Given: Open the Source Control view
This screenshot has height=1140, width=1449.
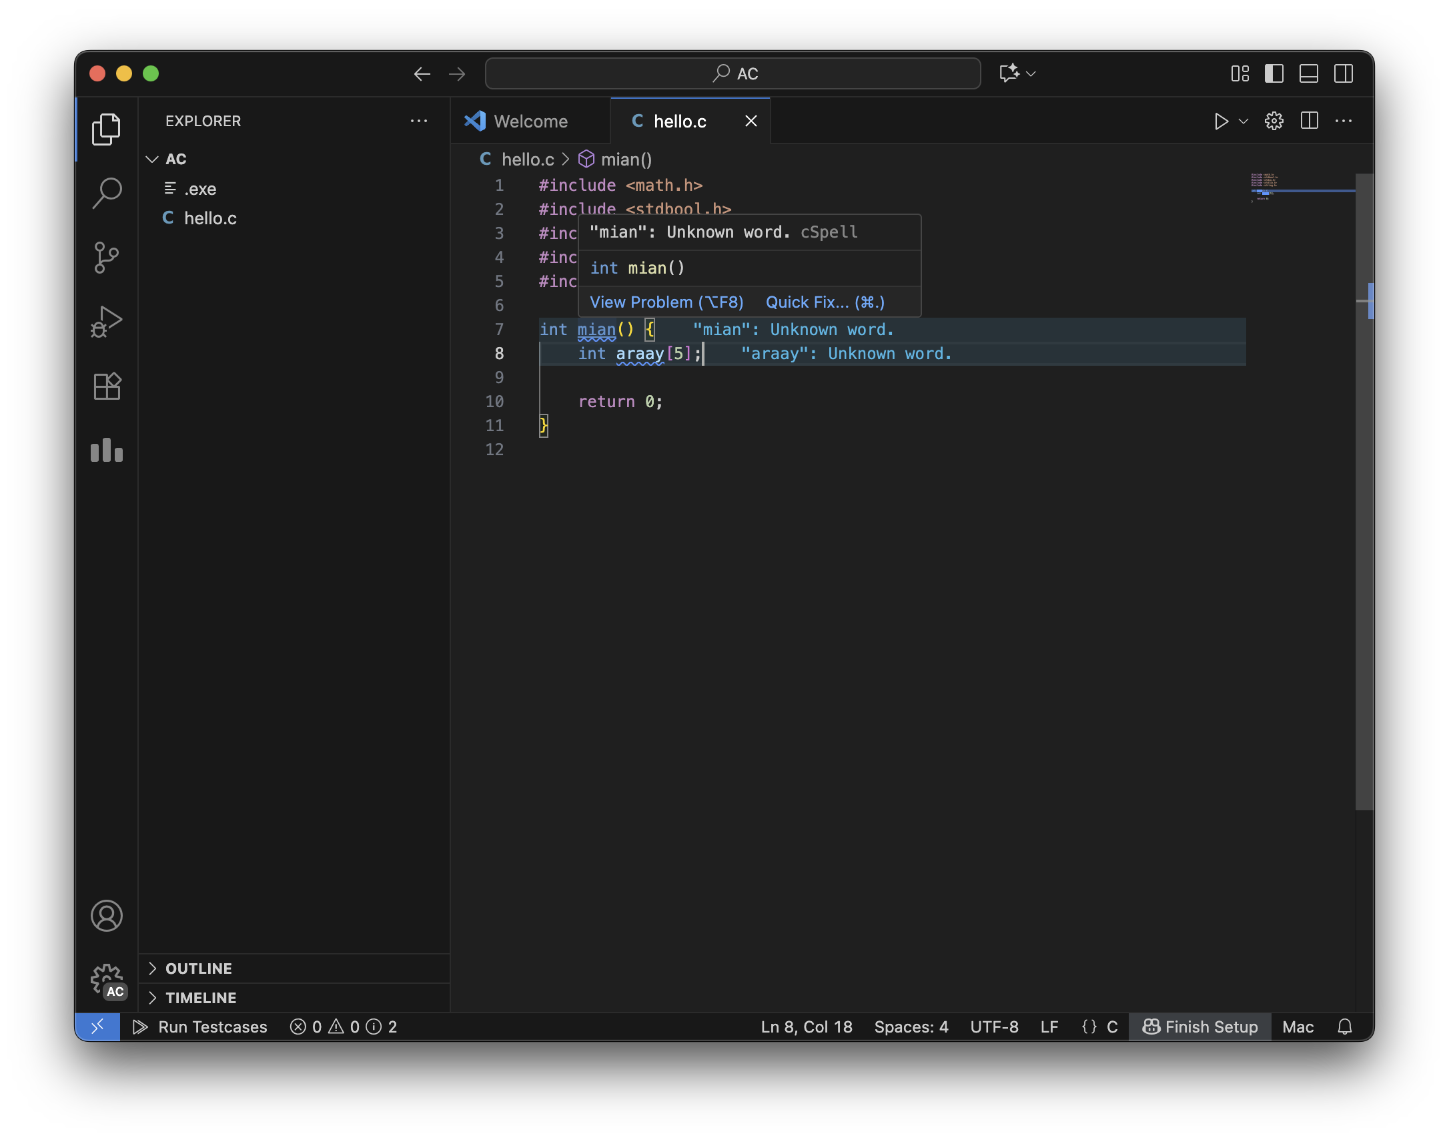Looking at the screenshot, I should pyautogui.click(x=107, y=258).
